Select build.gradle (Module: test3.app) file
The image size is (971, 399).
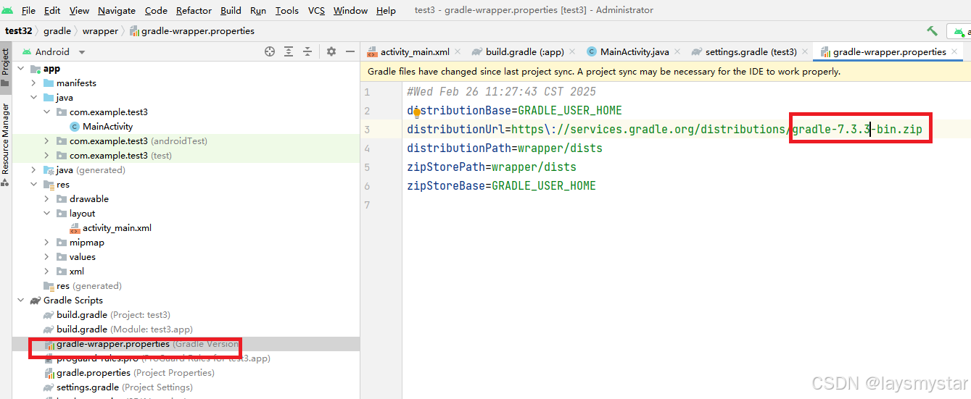pos(125,329)
